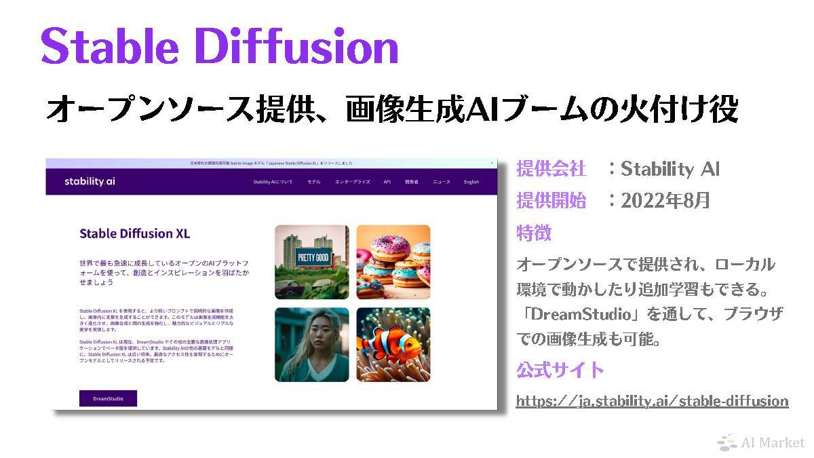Click the paragraph starting Stable Diffusion XL は現在
Image resolution: width=814 pixels, height=458 pixels.
[158, 351]
